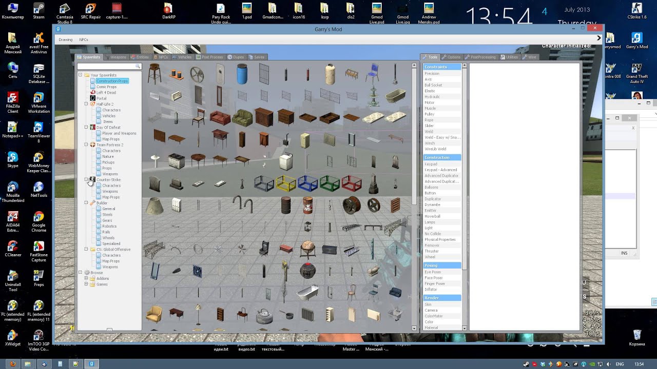
Task: Collapse the Team Fortress 2 tree node
Action: pyautogui.click(x=86, y=145)
